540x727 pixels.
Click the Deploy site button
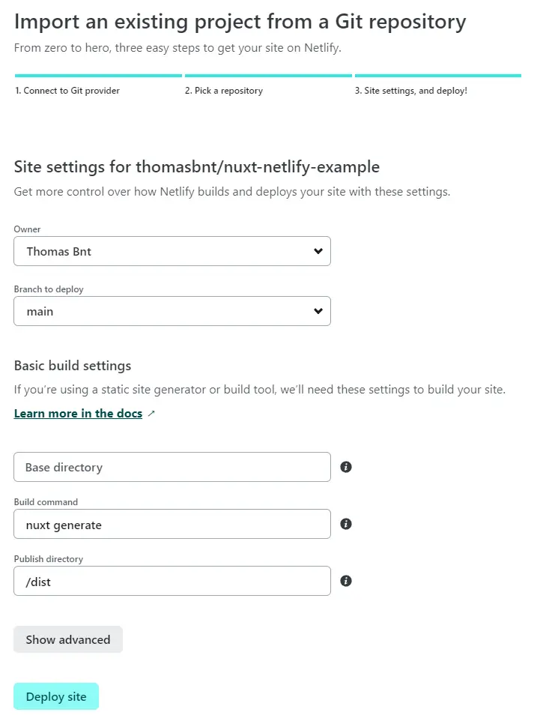(56, 696)
